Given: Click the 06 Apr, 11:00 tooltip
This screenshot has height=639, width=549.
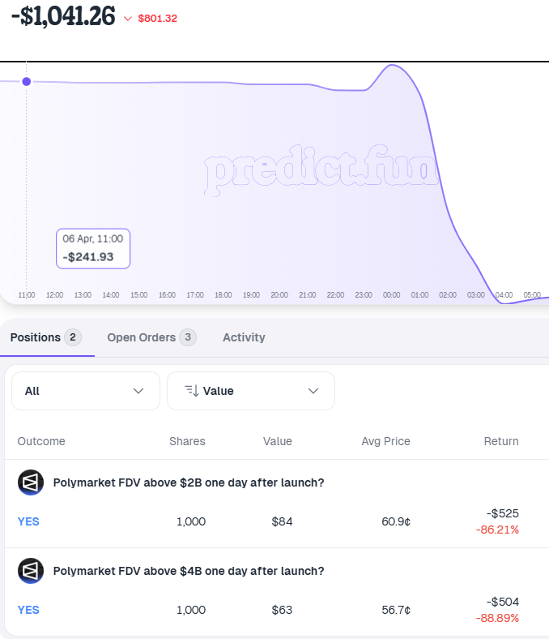Looking at the screenshot, I should point(93,249).
